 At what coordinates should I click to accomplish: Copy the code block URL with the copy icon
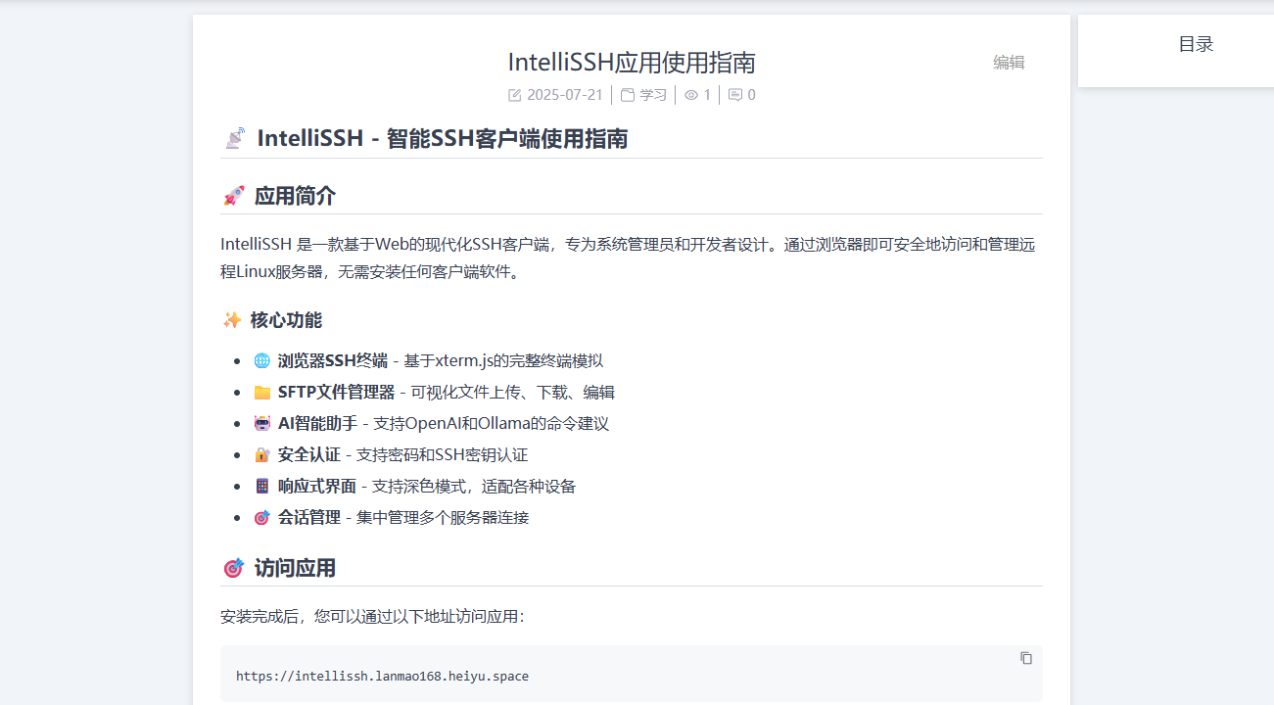coord(1026,658)
